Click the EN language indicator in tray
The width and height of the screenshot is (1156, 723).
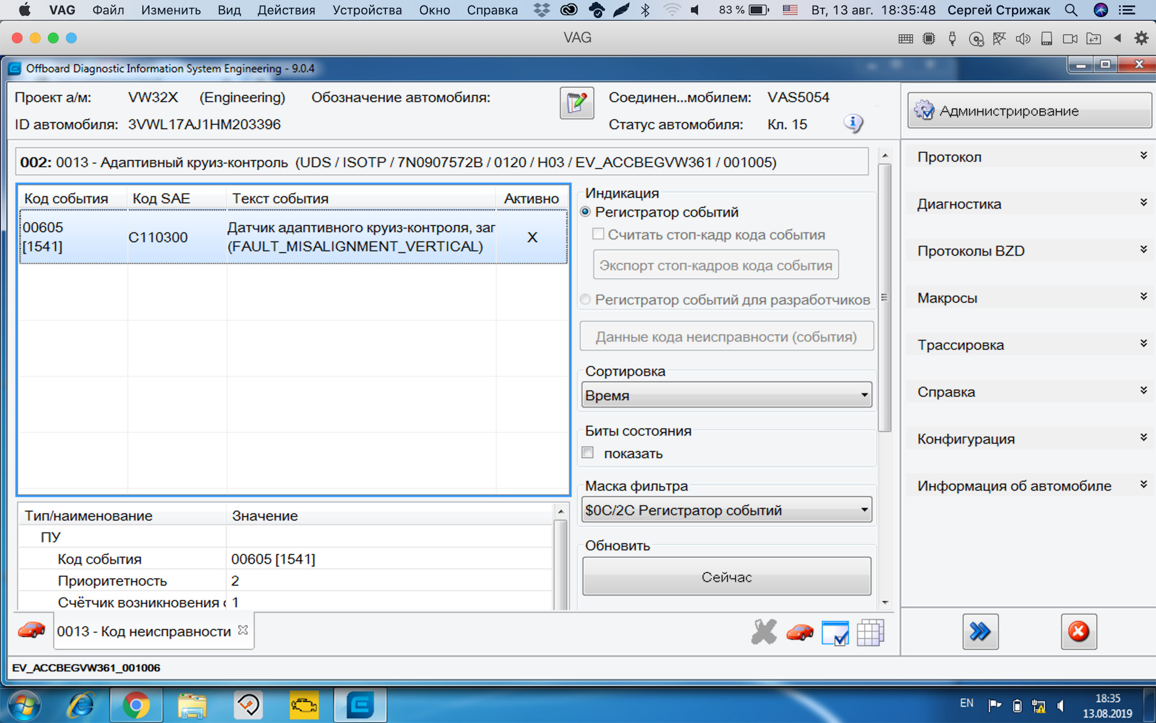tap(966, 703)
